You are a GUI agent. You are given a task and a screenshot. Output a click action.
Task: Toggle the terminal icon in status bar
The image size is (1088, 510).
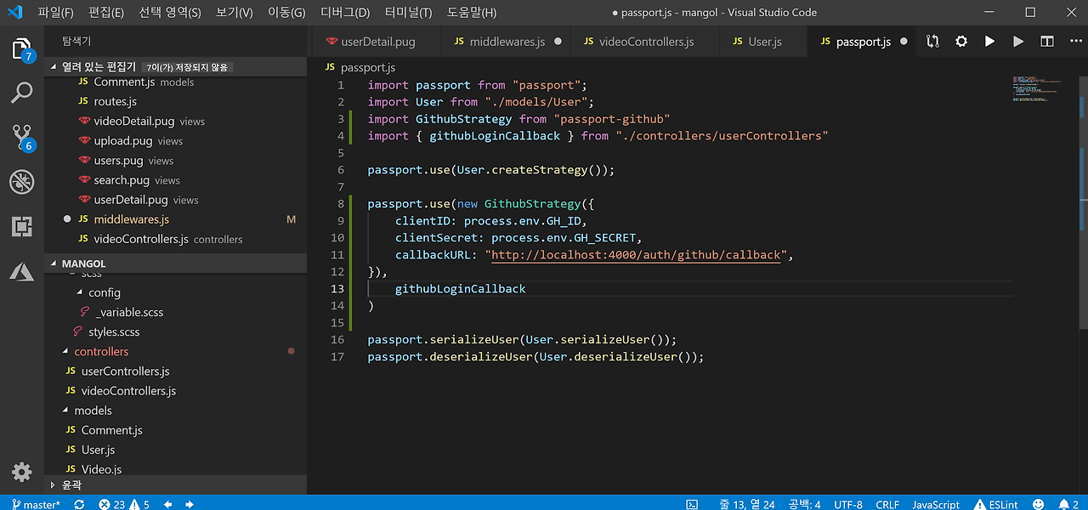pos(693,504)
